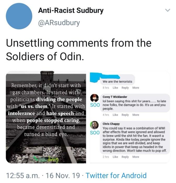Open the gas chambers quote image
Image resolution: width=176 pixels, height=183 pixels.
[x=46, y=117]
